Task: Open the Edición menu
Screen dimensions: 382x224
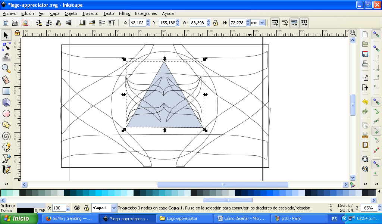Action: coord(28,13)
